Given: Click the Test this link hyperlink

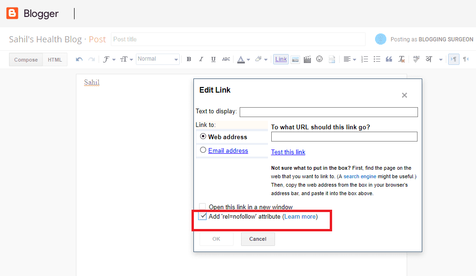Looking at the screenshot, I should [x=288, y=152].
